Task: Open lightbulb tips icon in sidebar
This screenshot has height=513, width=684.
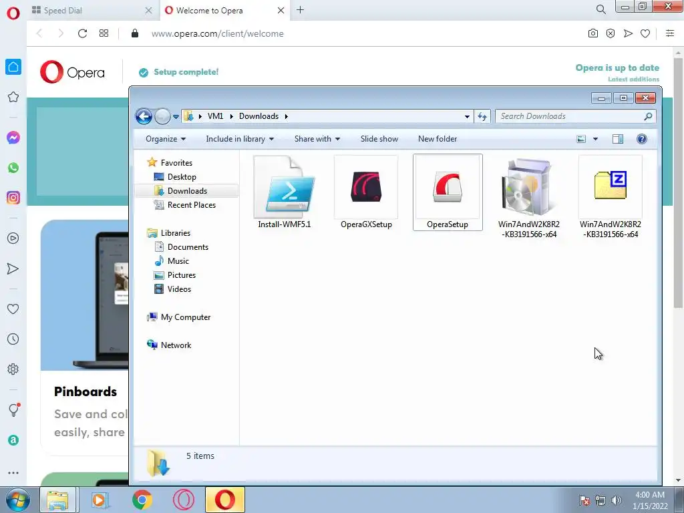Action: [x=13, y=409]
